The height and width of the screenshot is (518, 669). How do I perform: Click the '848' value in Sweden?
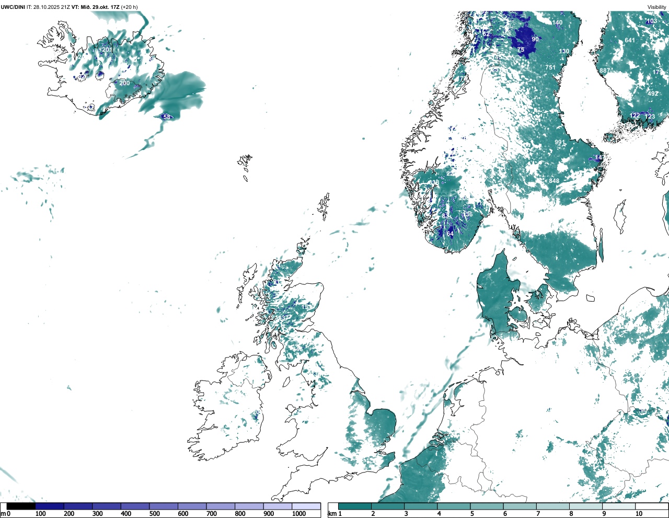(x=554, y=181)
